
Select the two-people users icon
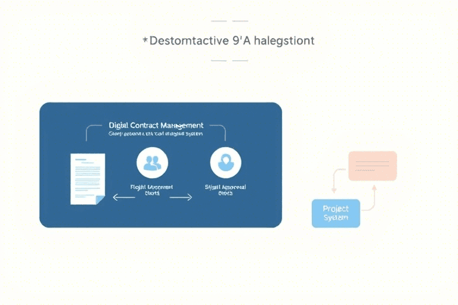click(152, 163)
